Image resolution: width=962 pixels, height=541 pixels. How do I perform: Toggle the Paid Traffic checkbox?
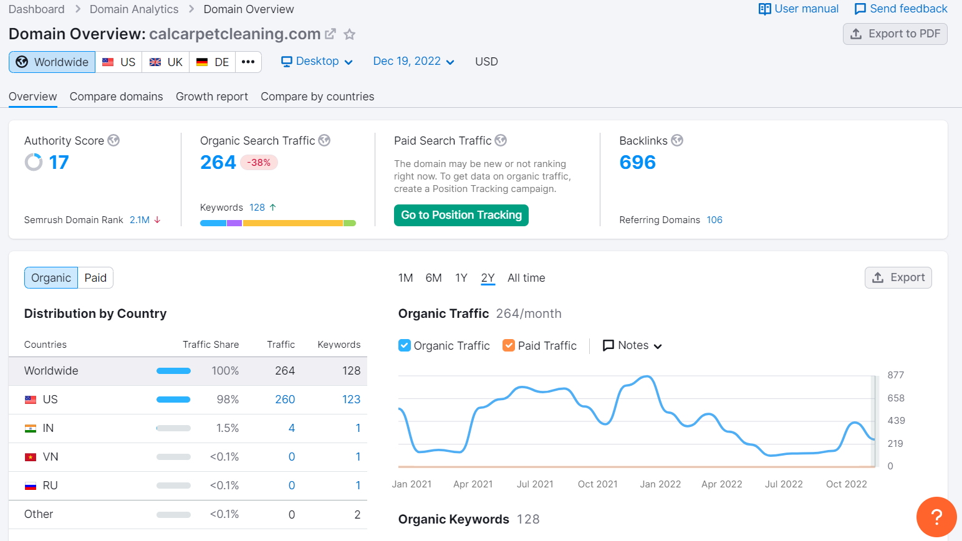(x=509, y=345)
